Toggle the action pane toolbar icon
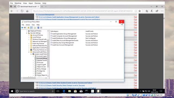Screen dimensions: 174x98 click(41, 28)
